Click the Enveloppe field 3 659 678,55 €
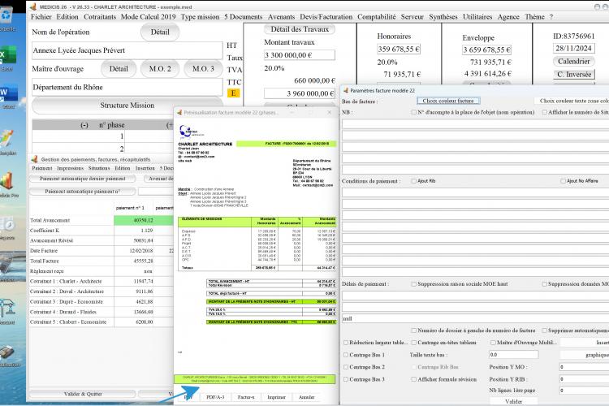Viewport: 609px width, 406px height. pos(486,50)
